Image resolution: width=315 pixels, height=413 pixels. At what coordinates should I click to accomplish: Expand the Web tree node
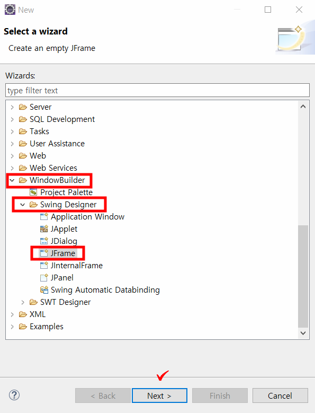12,156
